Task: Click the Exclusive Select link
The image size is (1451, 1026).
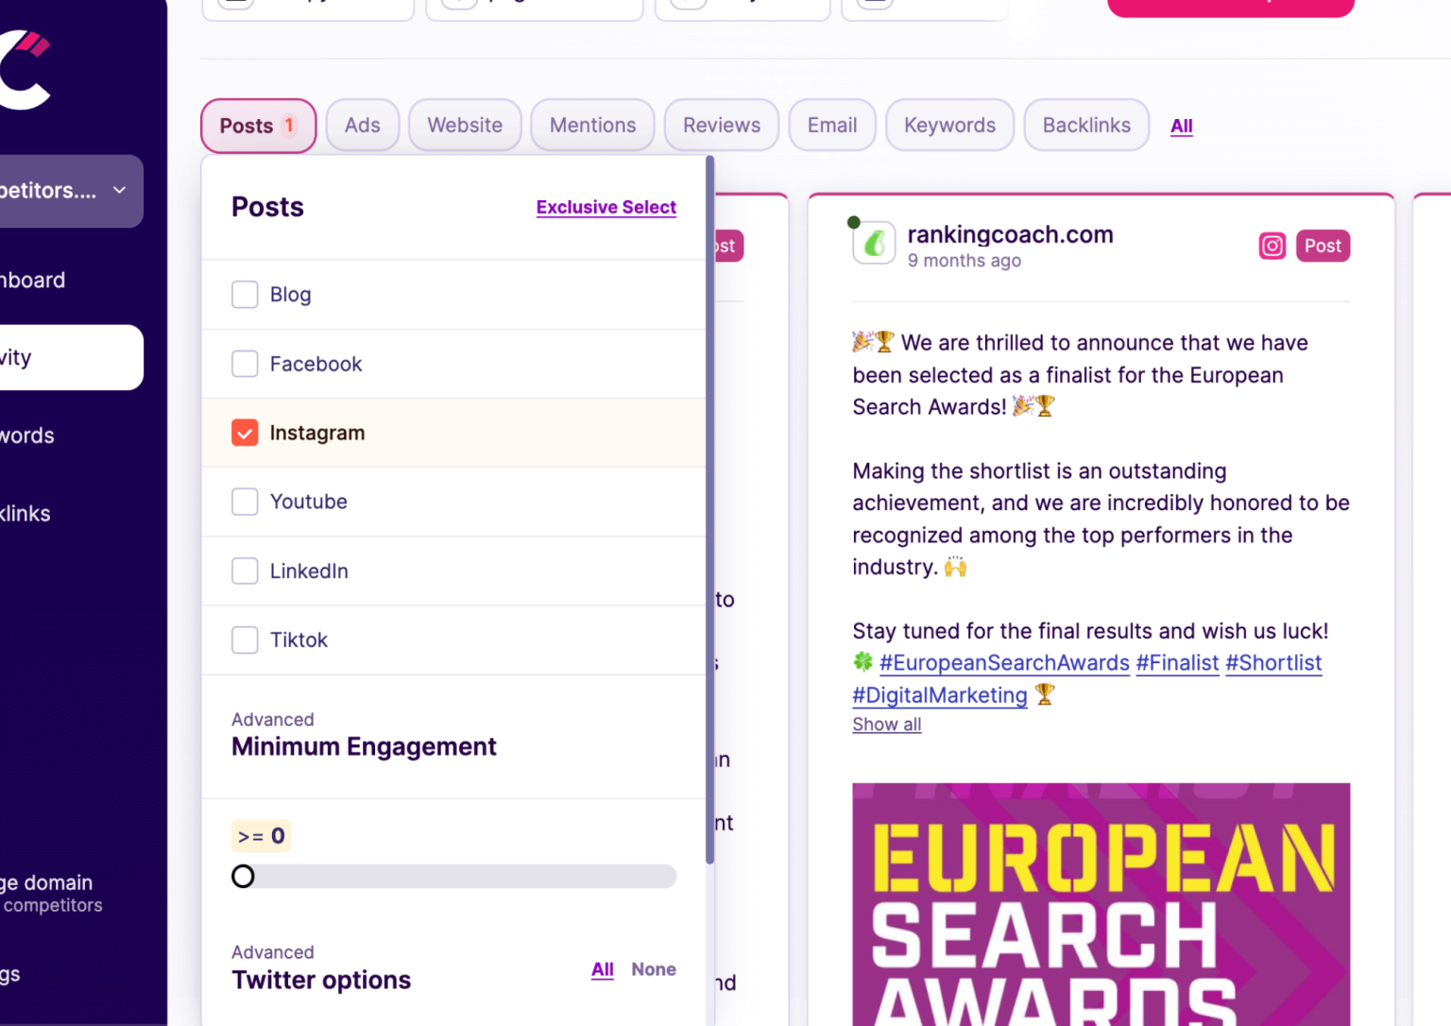Action: click(x=606, y=207)
